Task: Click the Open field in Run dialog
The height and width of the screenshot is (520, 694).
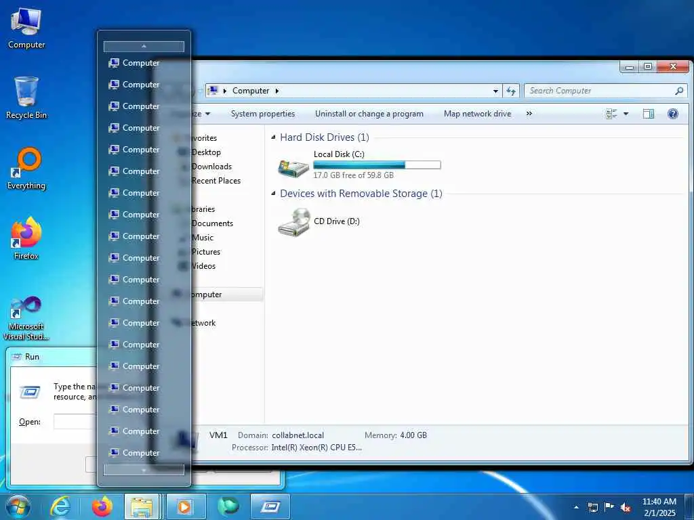Action: (75, 421)
